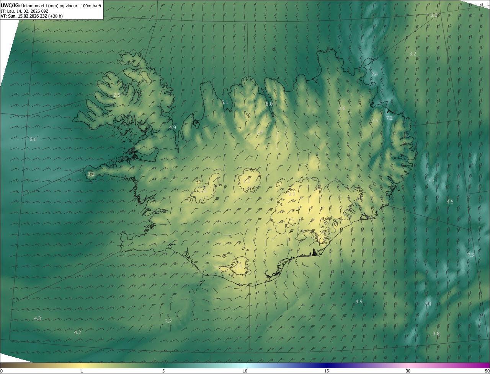Select the 4.5 value off the east coast
This screenshot has width=490, height=374.
[x=450, y=202]
